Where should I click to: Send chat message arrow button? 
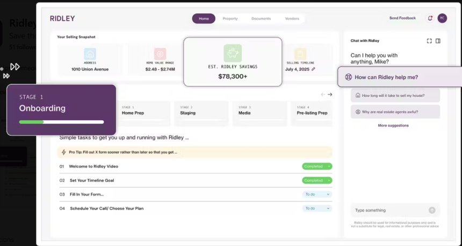click(x=432, y=210)
